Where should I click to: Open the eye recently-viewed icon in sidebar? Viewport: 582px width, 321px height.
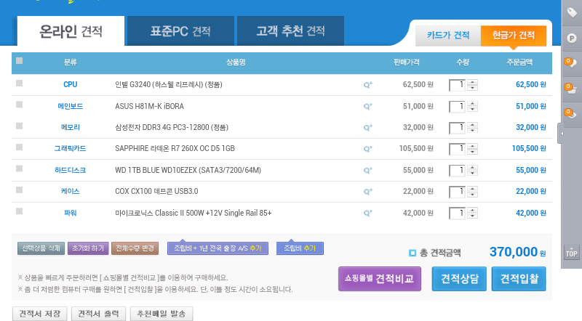pos(570,113)
